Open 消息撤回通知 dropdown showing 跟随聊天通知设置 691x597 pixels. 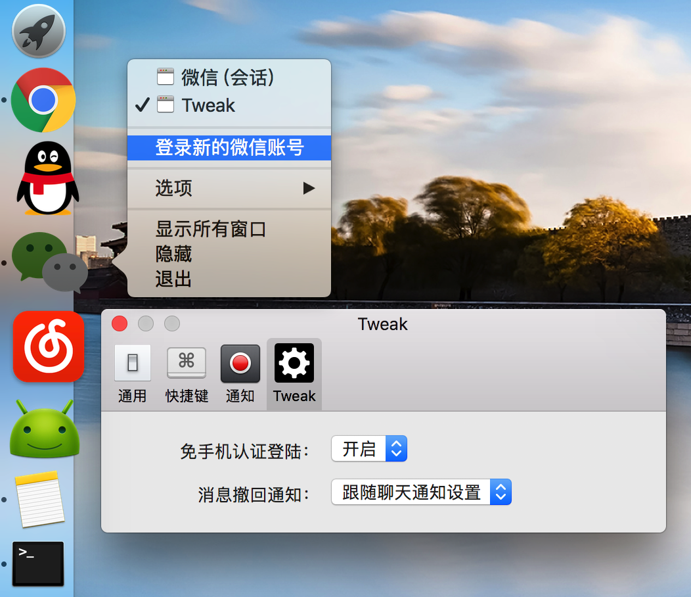pyautogui.click(x=421, y=492)
